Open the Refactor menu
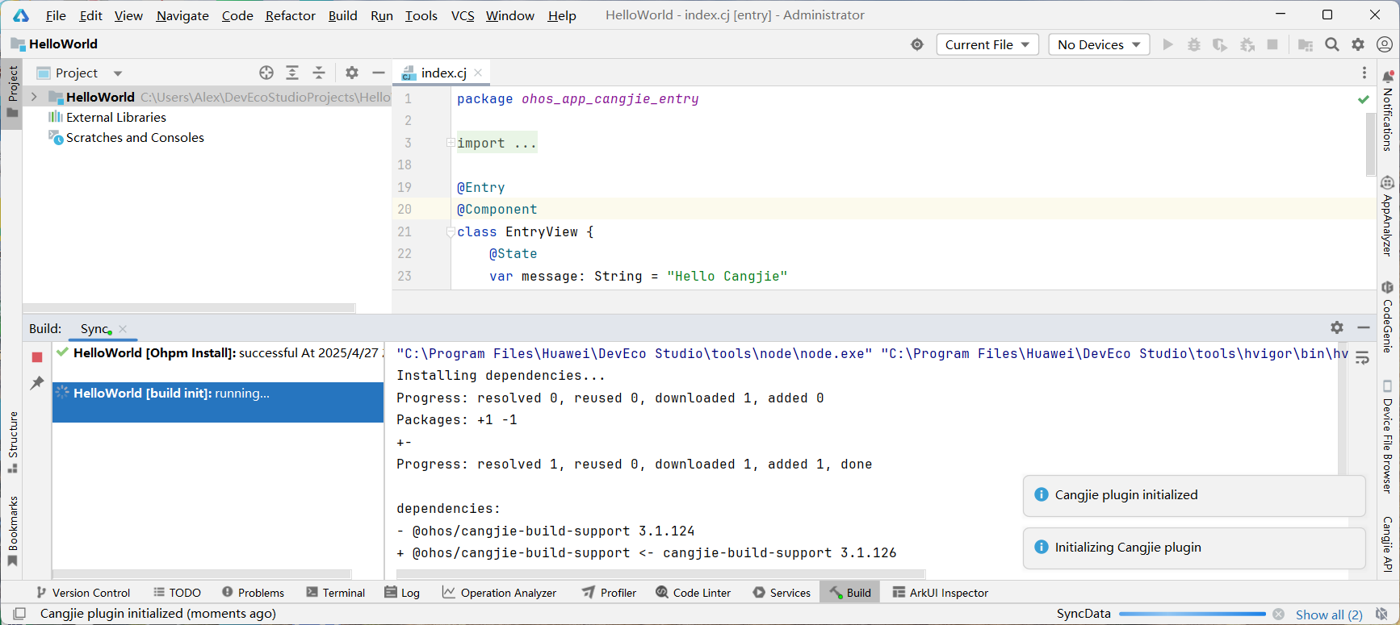 (290, 15)
